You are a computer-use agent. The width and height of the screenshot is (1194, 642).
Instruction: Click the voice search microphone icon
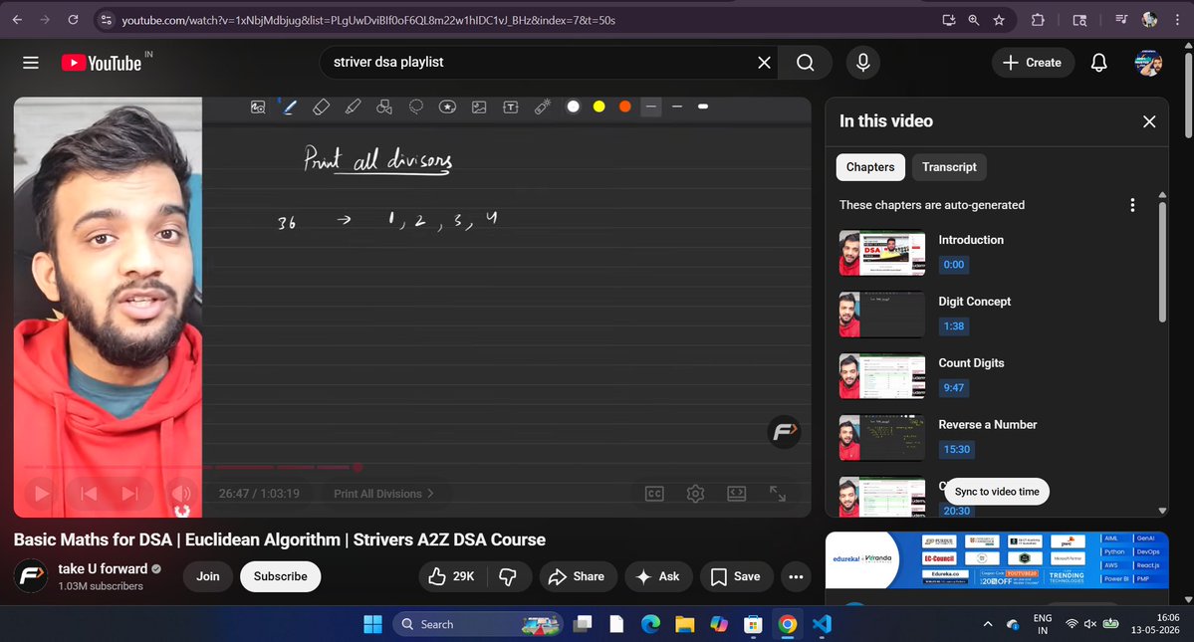pyautogui.click(x=862, y=63)
